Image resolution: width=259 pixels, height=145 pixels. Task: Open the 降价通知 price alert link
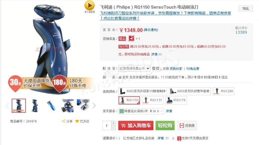(151, 30)
